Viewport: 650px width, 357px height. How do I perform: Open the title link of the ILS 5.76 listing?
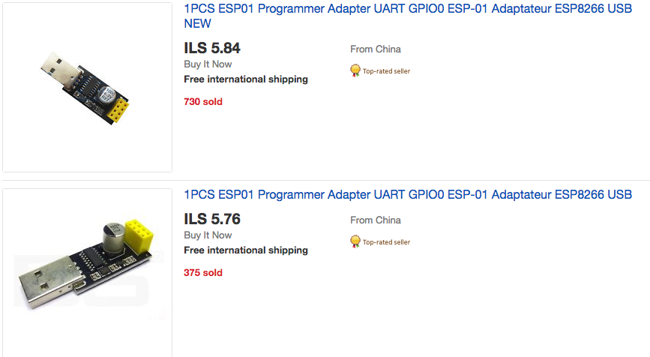pyautogui.click(x=407, y=195)
